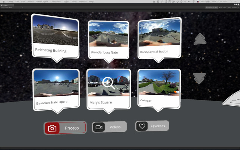Click the US flag input source icon
Image resolution: width=240 pixels, height=150 pixels.
coord(198,1)
